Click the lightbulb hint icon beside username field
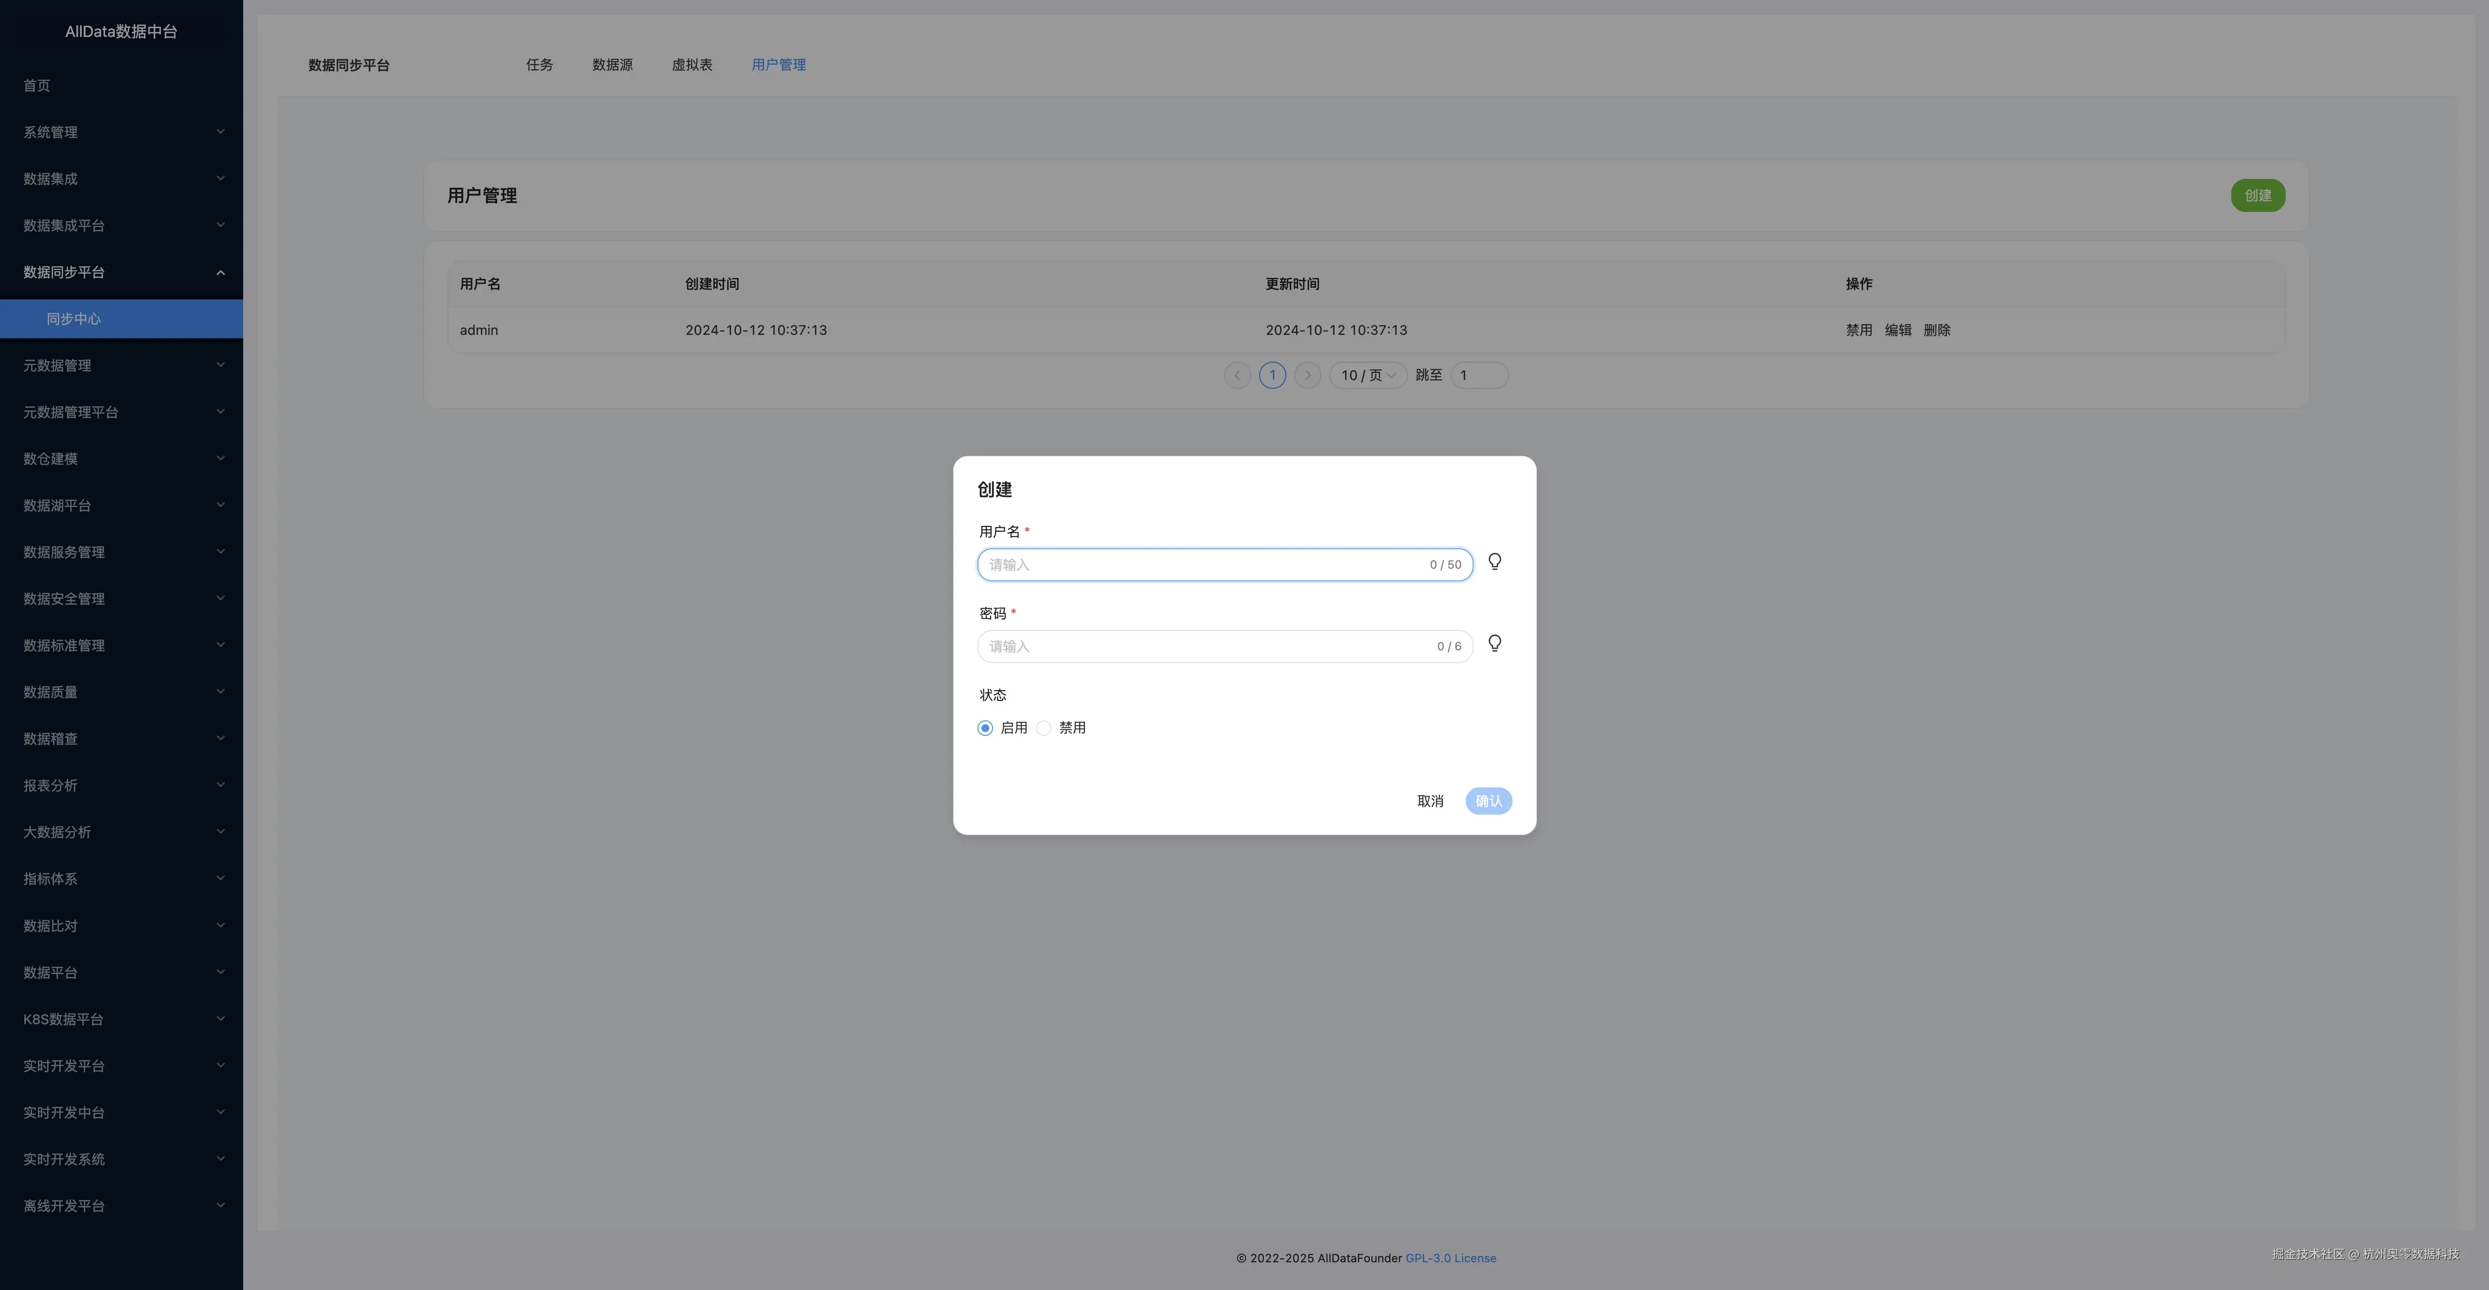This screenshot has width=2489, height=1290. tap(1494, 562)
